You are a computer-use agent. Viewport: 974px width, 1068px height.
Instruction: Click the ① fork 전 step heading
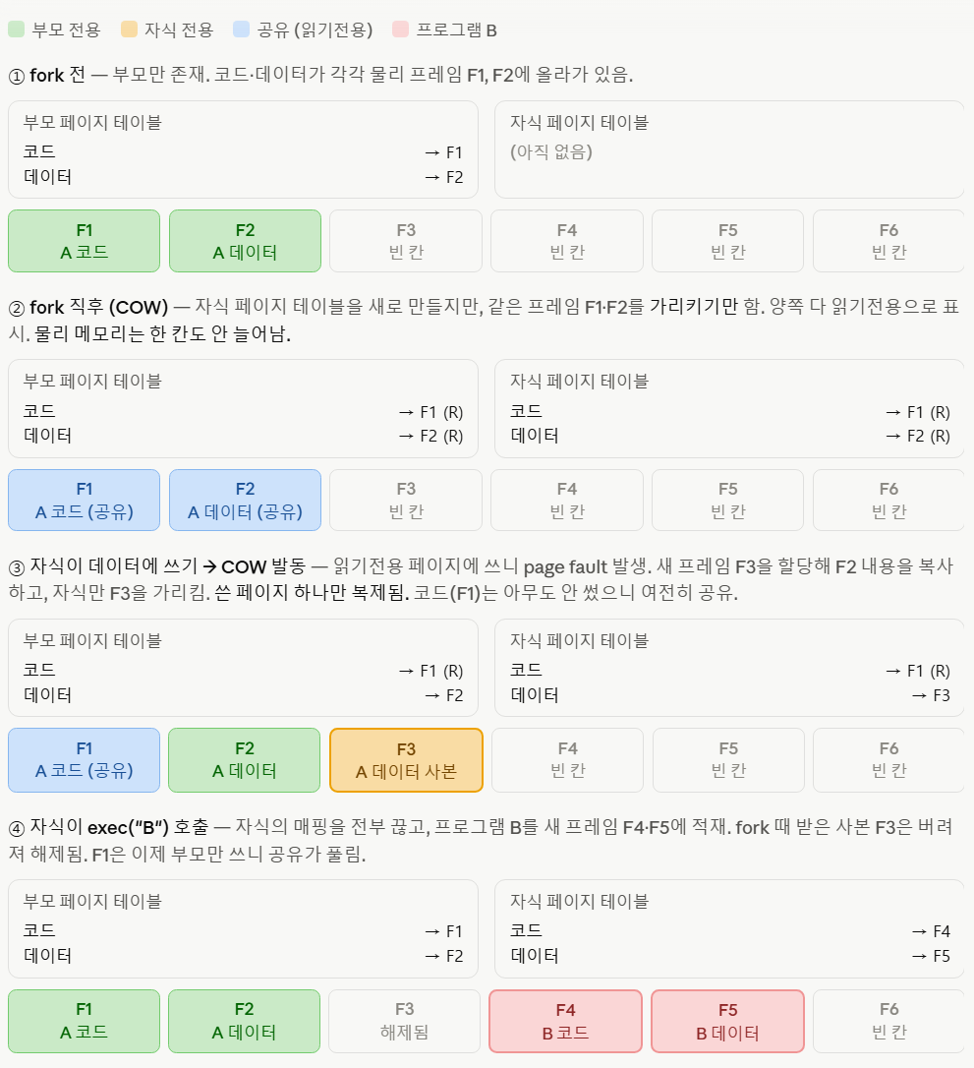[x=47, y=75]
